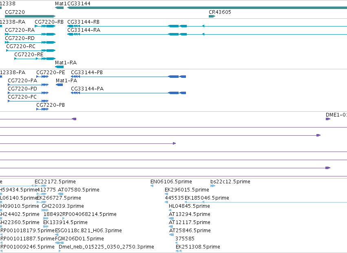Click the RP004068214.5prime label

click(x=90, y=215)
